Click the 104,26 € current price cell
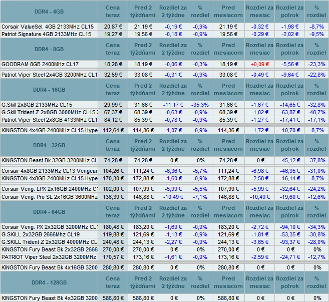This screenshot has width=329, height=302. coord(113,171)
